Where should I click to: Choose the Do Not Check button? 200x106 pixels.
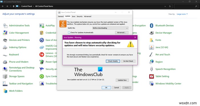click(128, 61)
